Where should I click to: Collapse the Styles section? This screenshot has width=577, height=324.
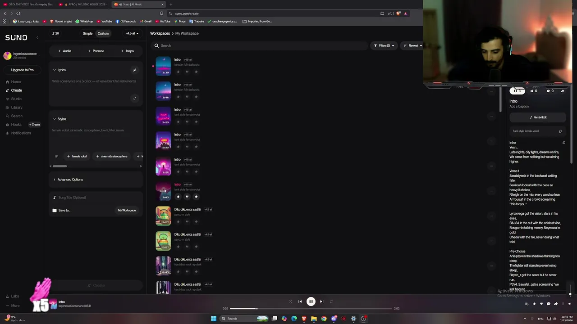pos(59,119)
